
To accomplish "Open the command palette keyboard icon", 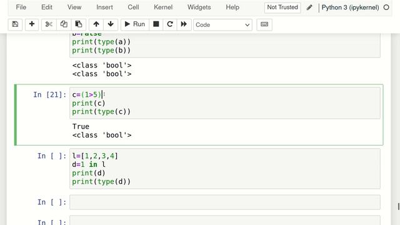I will (x=264, y=24).
